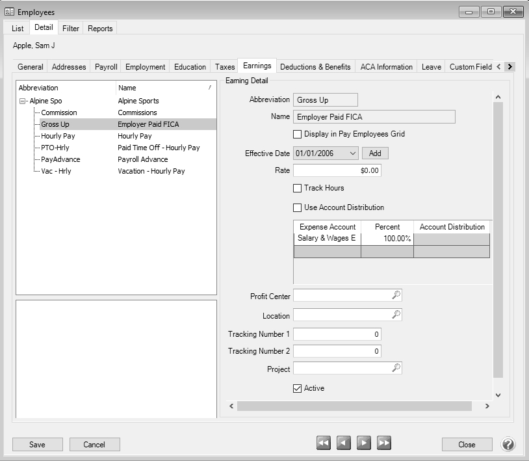Go to the previous employee record
The height and width of the screenshot is (461, 529).
pos(344,443)
